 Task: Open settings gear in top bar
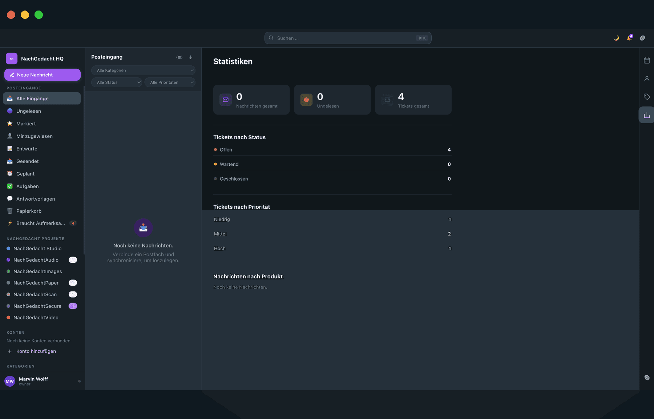coord(642,38)
